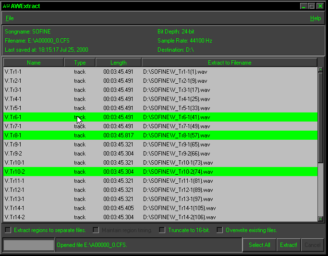Enable Extract regions to separate files checkbox
This screenshot has width=328, height=256.
[8, 230]
